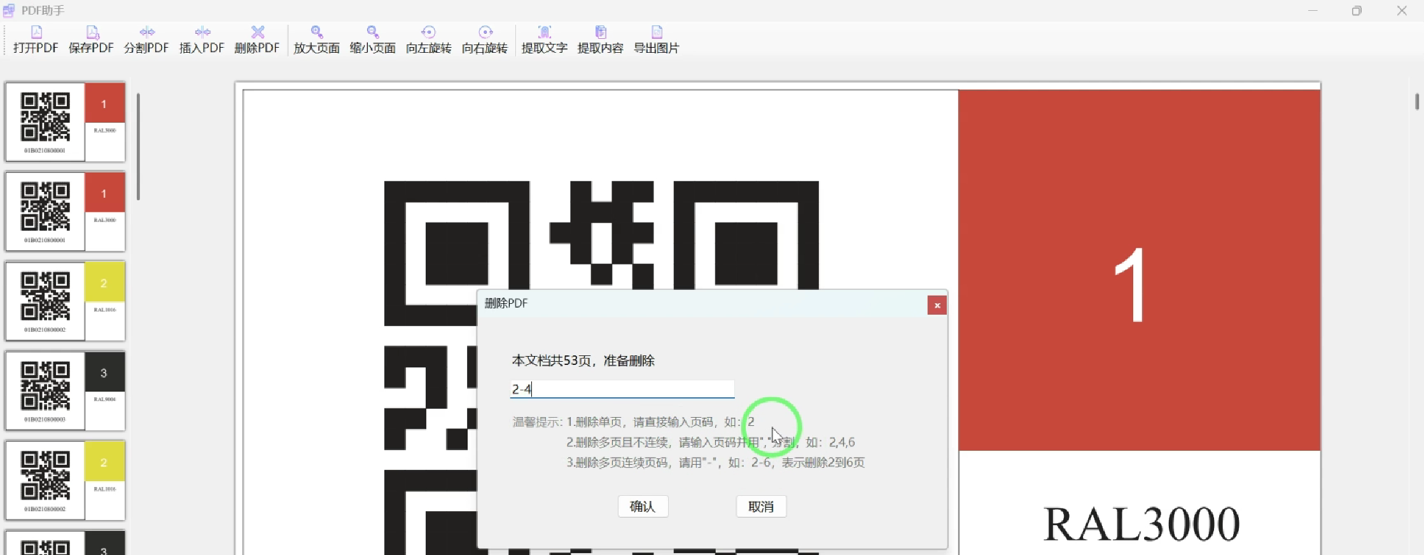This screenshot has width=1424, height=555.
Task: Click the hint line with example 2,4,6
Action: [x=711, y=442]
